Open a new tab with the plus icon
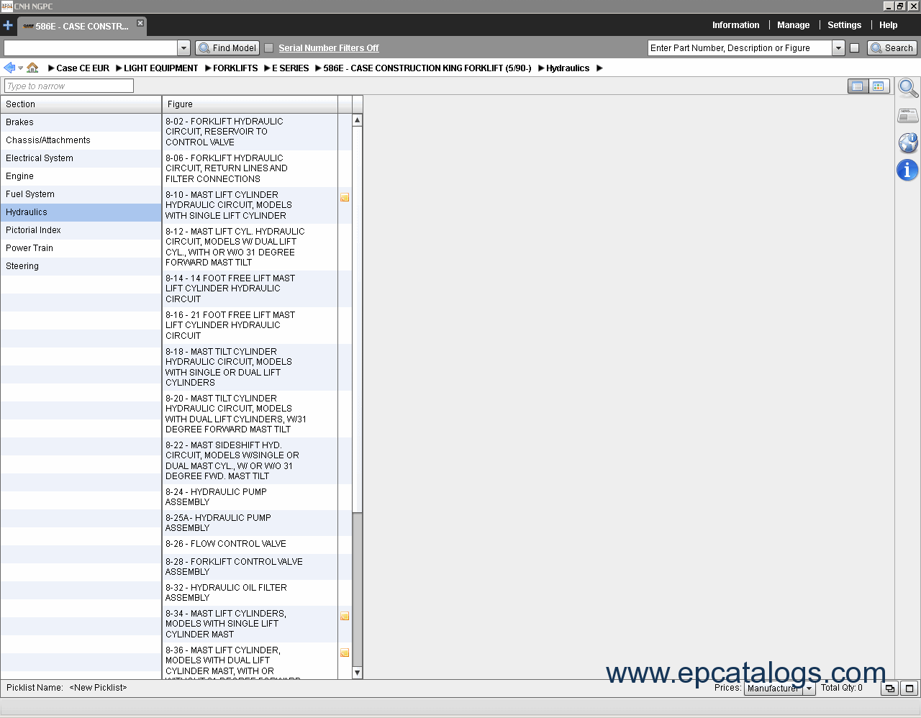921x718 pixels. coord(8,25)
